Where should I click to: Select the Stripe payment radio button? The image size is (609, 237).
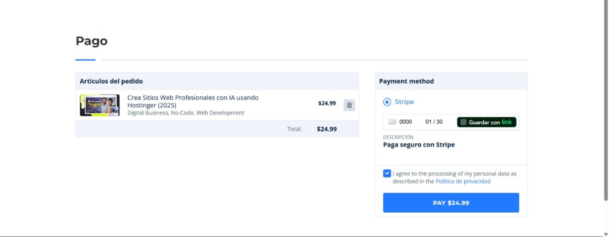pos(387,102)
